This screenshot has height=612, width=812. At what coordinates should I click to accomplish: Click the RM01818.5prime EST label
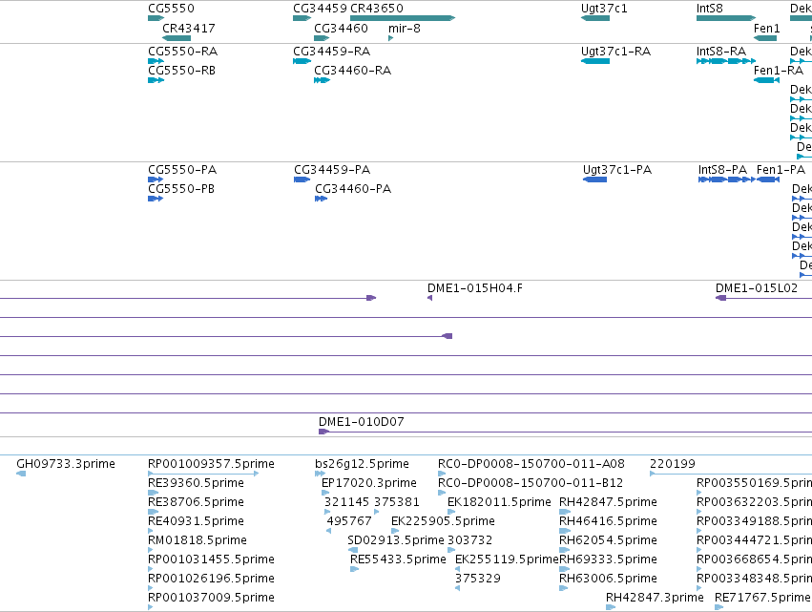pos(198,540)
